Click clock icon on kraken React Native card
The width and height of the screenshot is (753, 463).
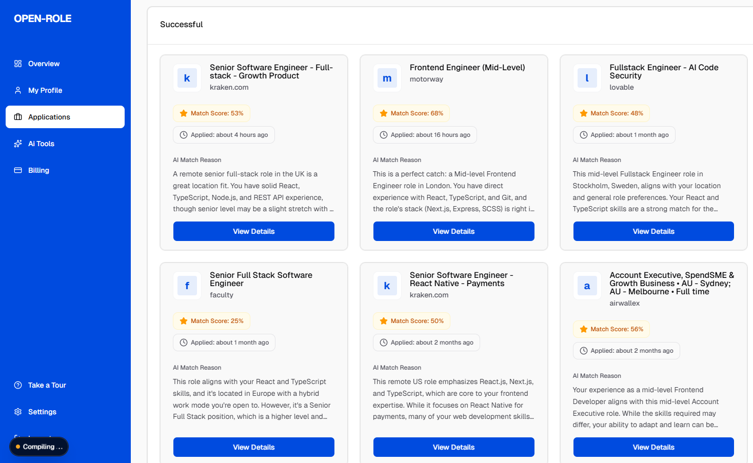click(384, 343)
